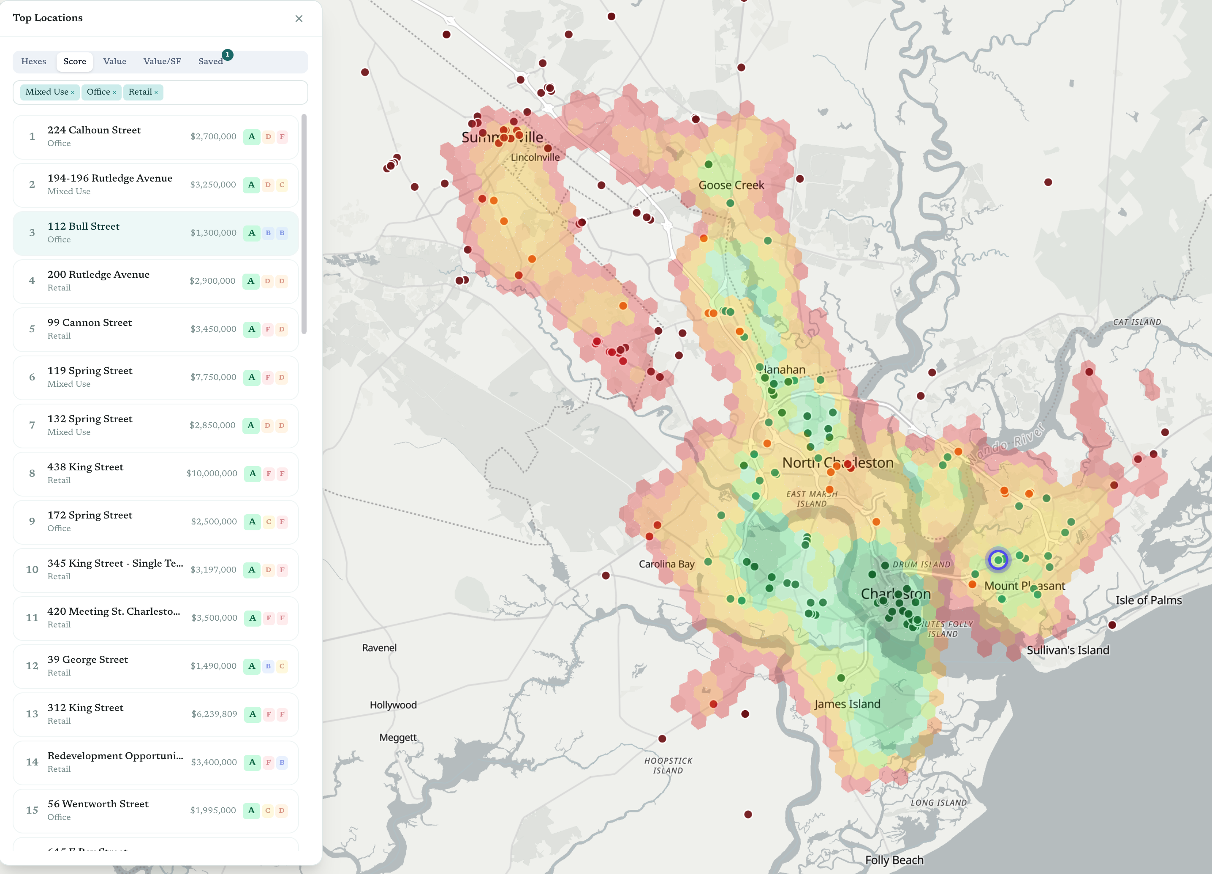Close the Top Locations panel
This screenshot has height=874, width=1212.
pos(299,19)
